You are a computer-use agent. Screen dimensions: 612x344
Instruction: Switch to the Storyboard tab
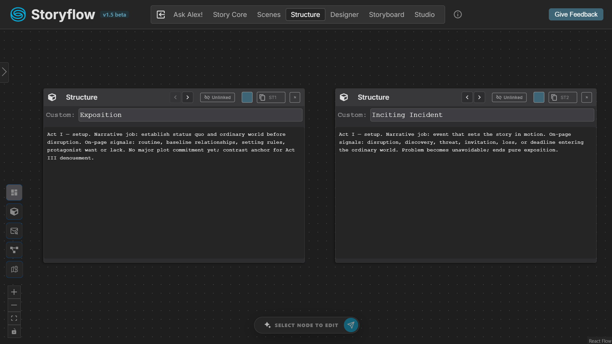pos(387,14)
